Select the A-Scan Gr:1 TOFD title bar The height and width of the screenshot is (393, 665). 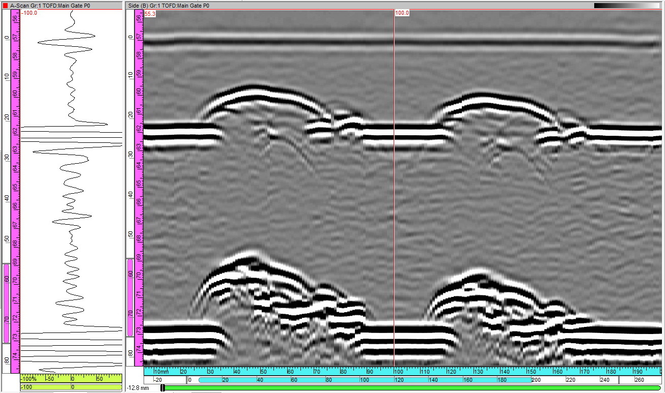62,5
